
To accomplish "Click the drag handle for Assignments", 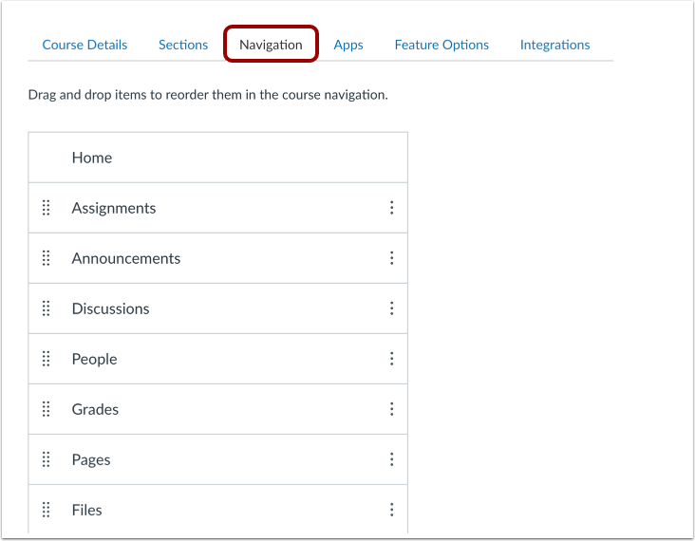I will 47,207.
